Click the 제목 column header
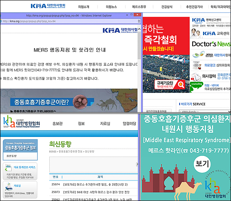The height and width of the screenshot is (201, 231). (100, 177)
